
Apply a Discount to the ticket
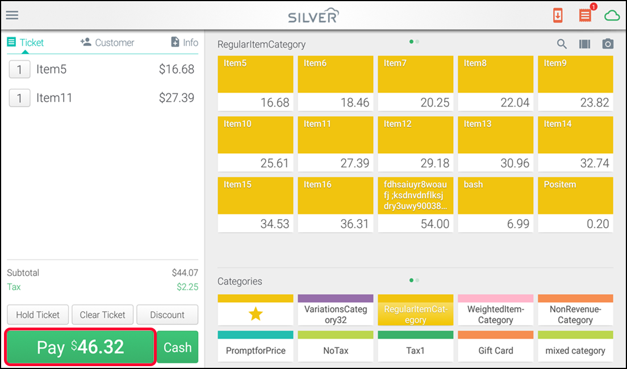(167, 315)
